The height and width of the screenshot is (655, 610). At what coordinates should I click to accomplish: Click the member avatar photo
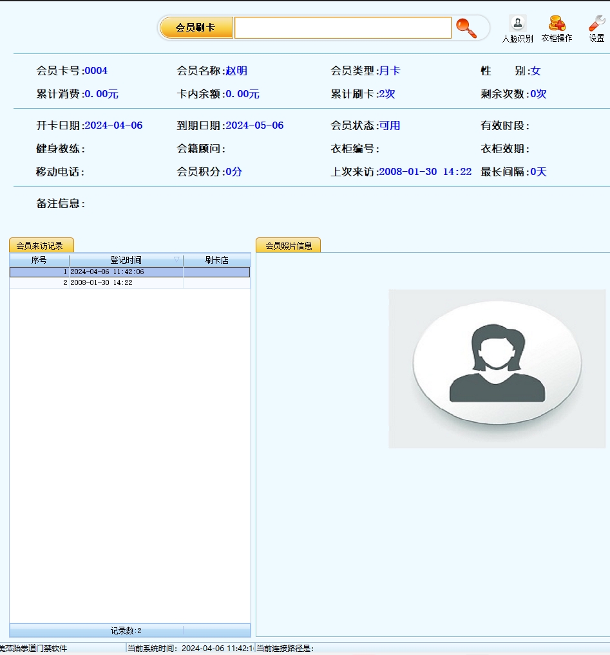(x=497, y=369)
